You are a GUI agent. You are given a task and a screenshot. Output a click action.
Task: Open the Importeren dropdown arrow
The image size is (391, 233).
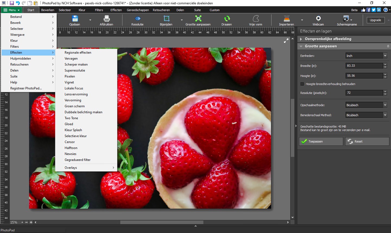[302, 20]
